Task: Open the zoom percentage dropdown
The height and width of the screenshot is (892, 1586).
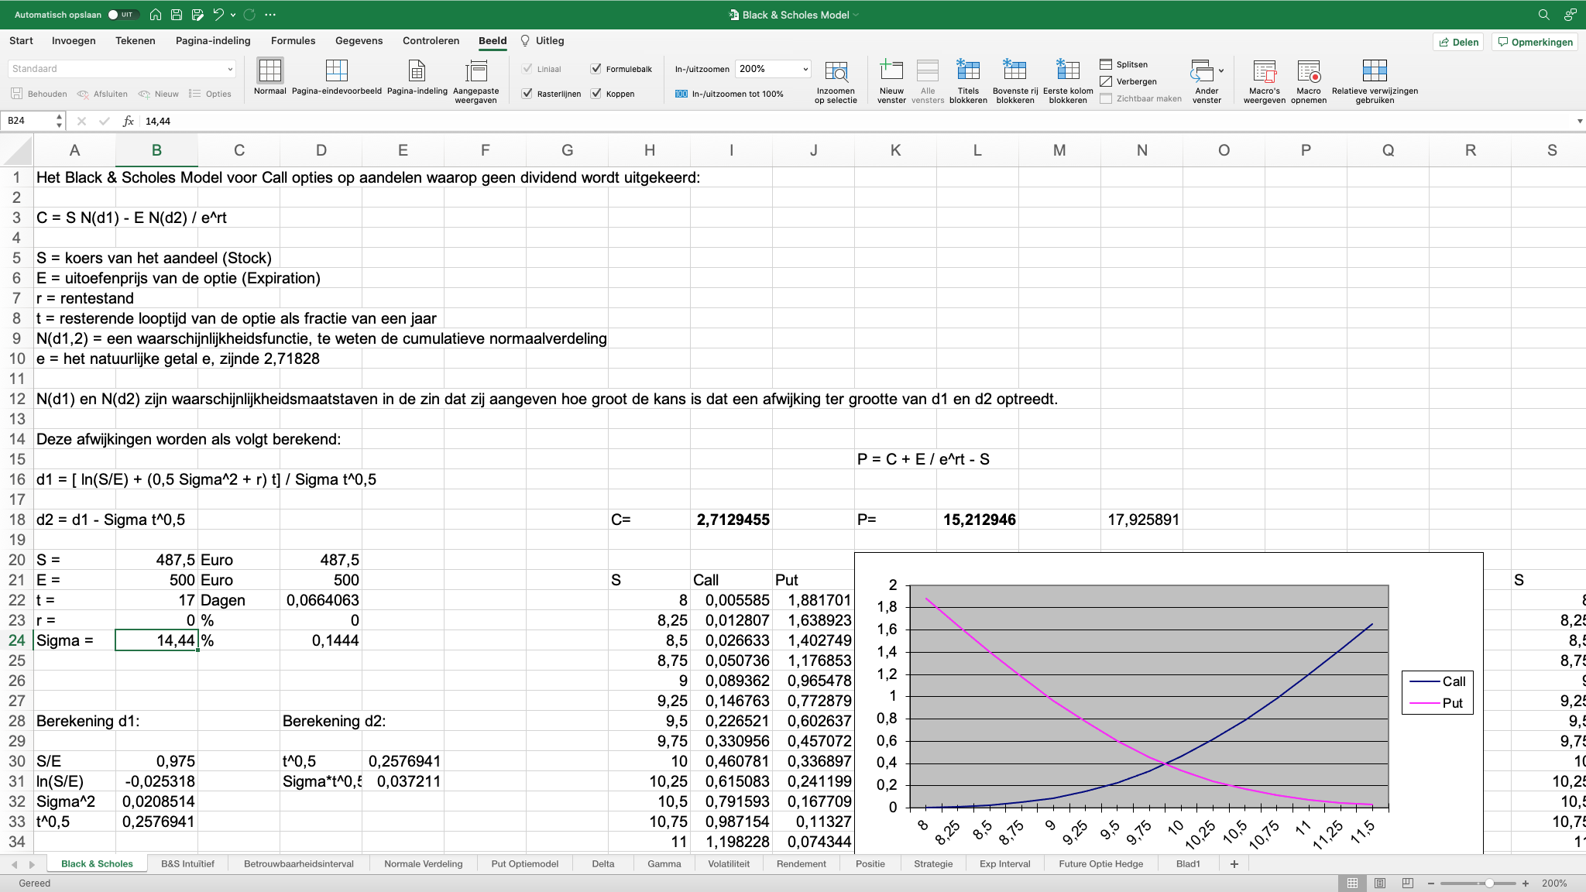Action: [x=805, y=69]
